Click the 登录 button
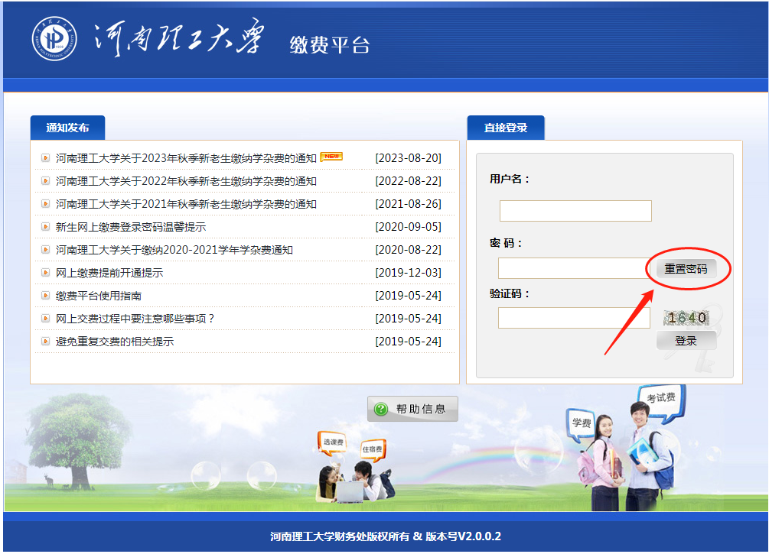This screenshot has height=554, width=769. [686, 341]
